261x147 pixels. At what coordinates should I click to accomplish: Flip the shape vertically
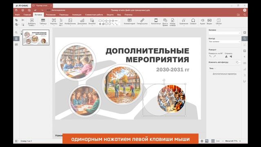tap(231, 57)
